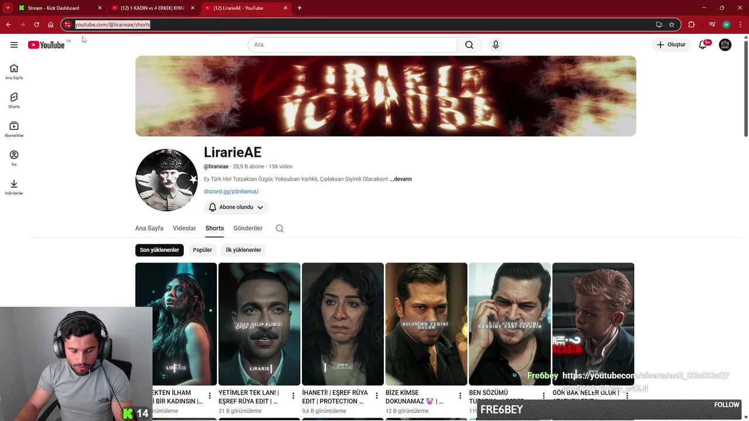Viewport: 749px width, 421px height.
Task: Open İndirilenler in the sidebar
Action: [x=14, y=187]
